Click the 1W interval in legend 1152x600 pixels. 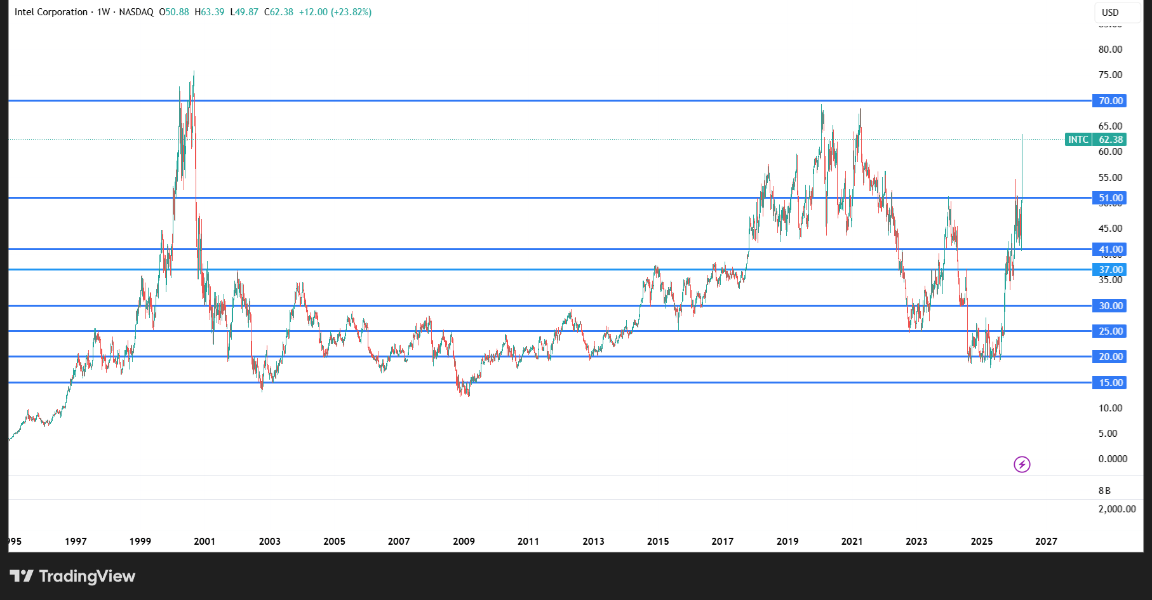pos(104,12)
